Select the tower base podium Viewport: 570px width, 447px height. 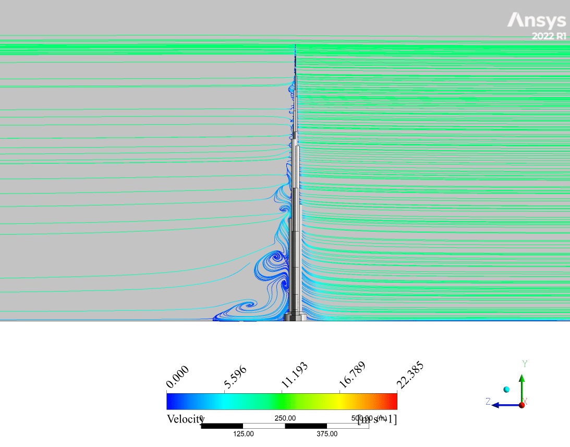click(x=296, y=316)
